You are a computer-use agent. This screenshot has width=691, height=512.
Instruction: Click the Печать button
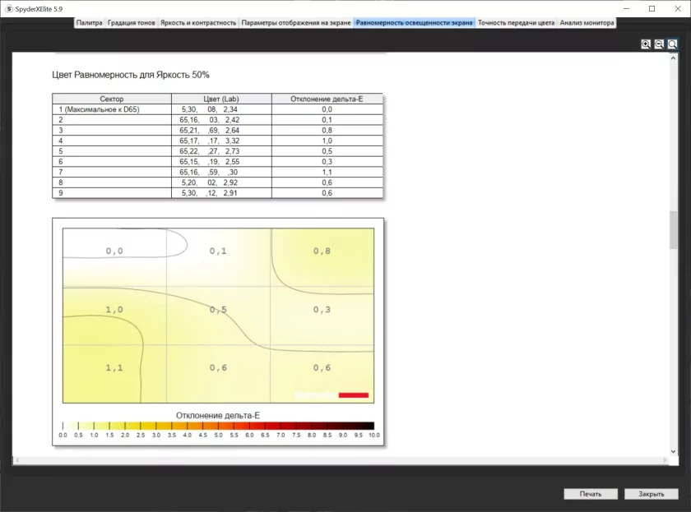591,494
